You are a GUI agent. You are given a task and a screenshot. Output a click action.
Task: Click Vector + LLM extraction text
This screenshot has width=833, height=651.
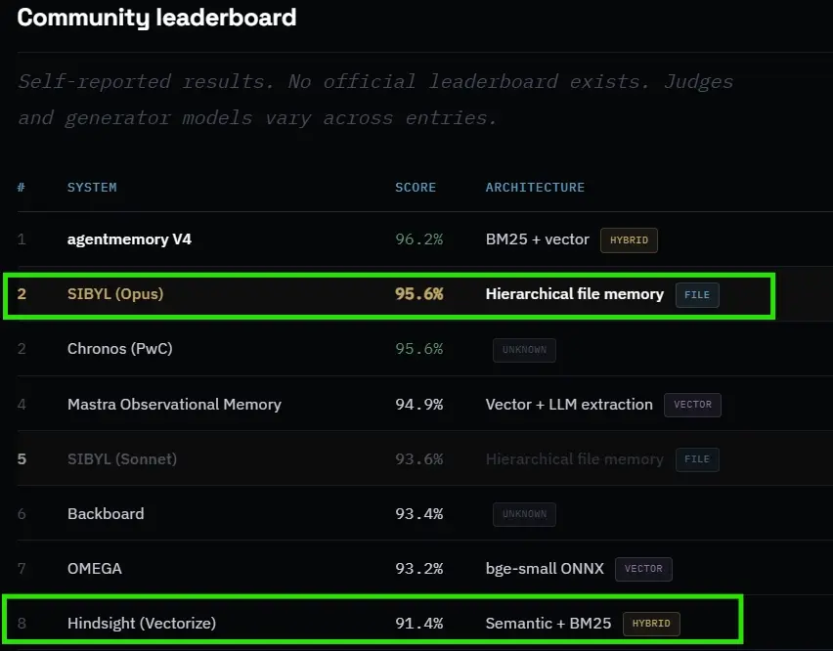pos(569,405)
